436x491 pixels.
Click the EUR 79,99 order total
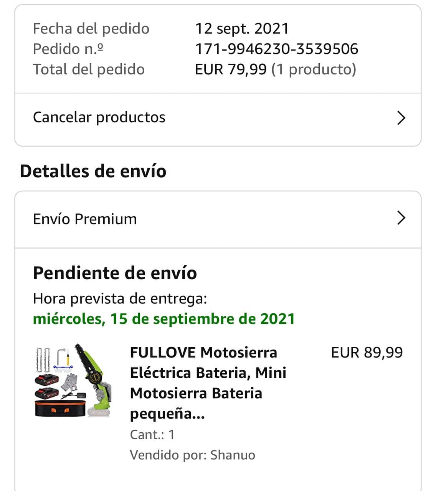(x=231, y=69)
